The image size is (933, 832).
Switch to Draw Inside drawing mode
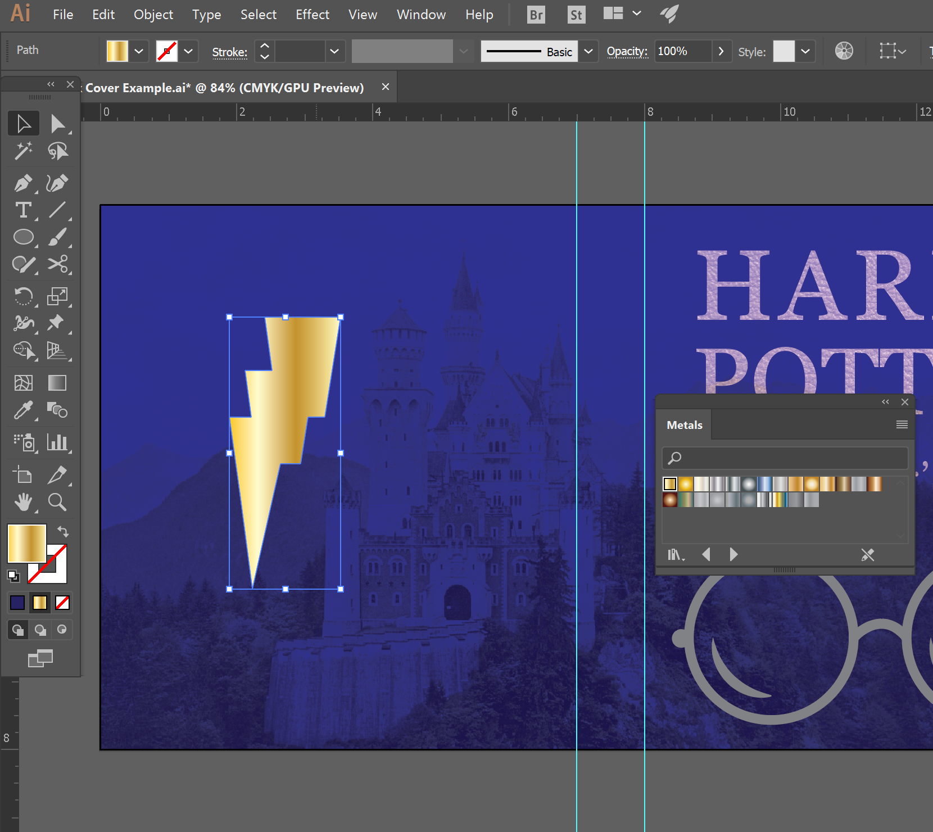pos(62,630)
